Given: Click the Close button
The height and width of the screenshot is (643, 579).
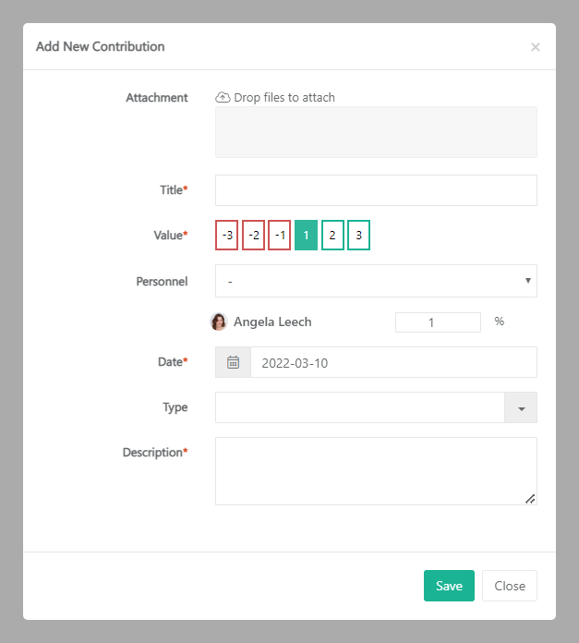Looking at the screenshot, I should [x=510, y=586].
